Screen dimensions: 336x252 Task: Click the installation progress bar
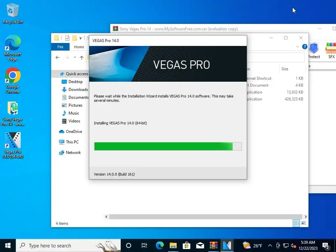[168, 146]
